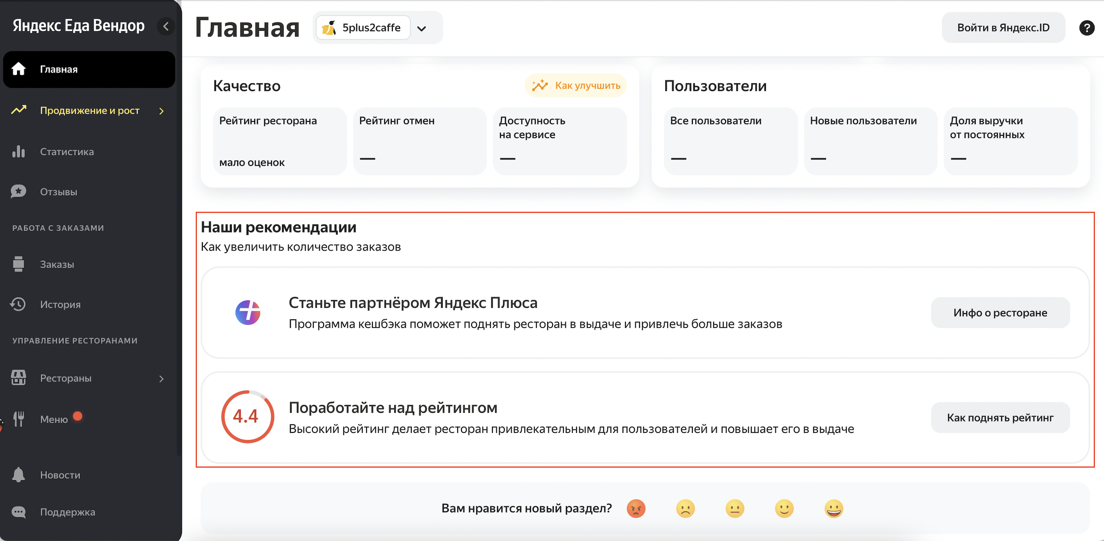Rate the section with the grinning emoji
The image size is (1104, 541).
coord(834,508)
